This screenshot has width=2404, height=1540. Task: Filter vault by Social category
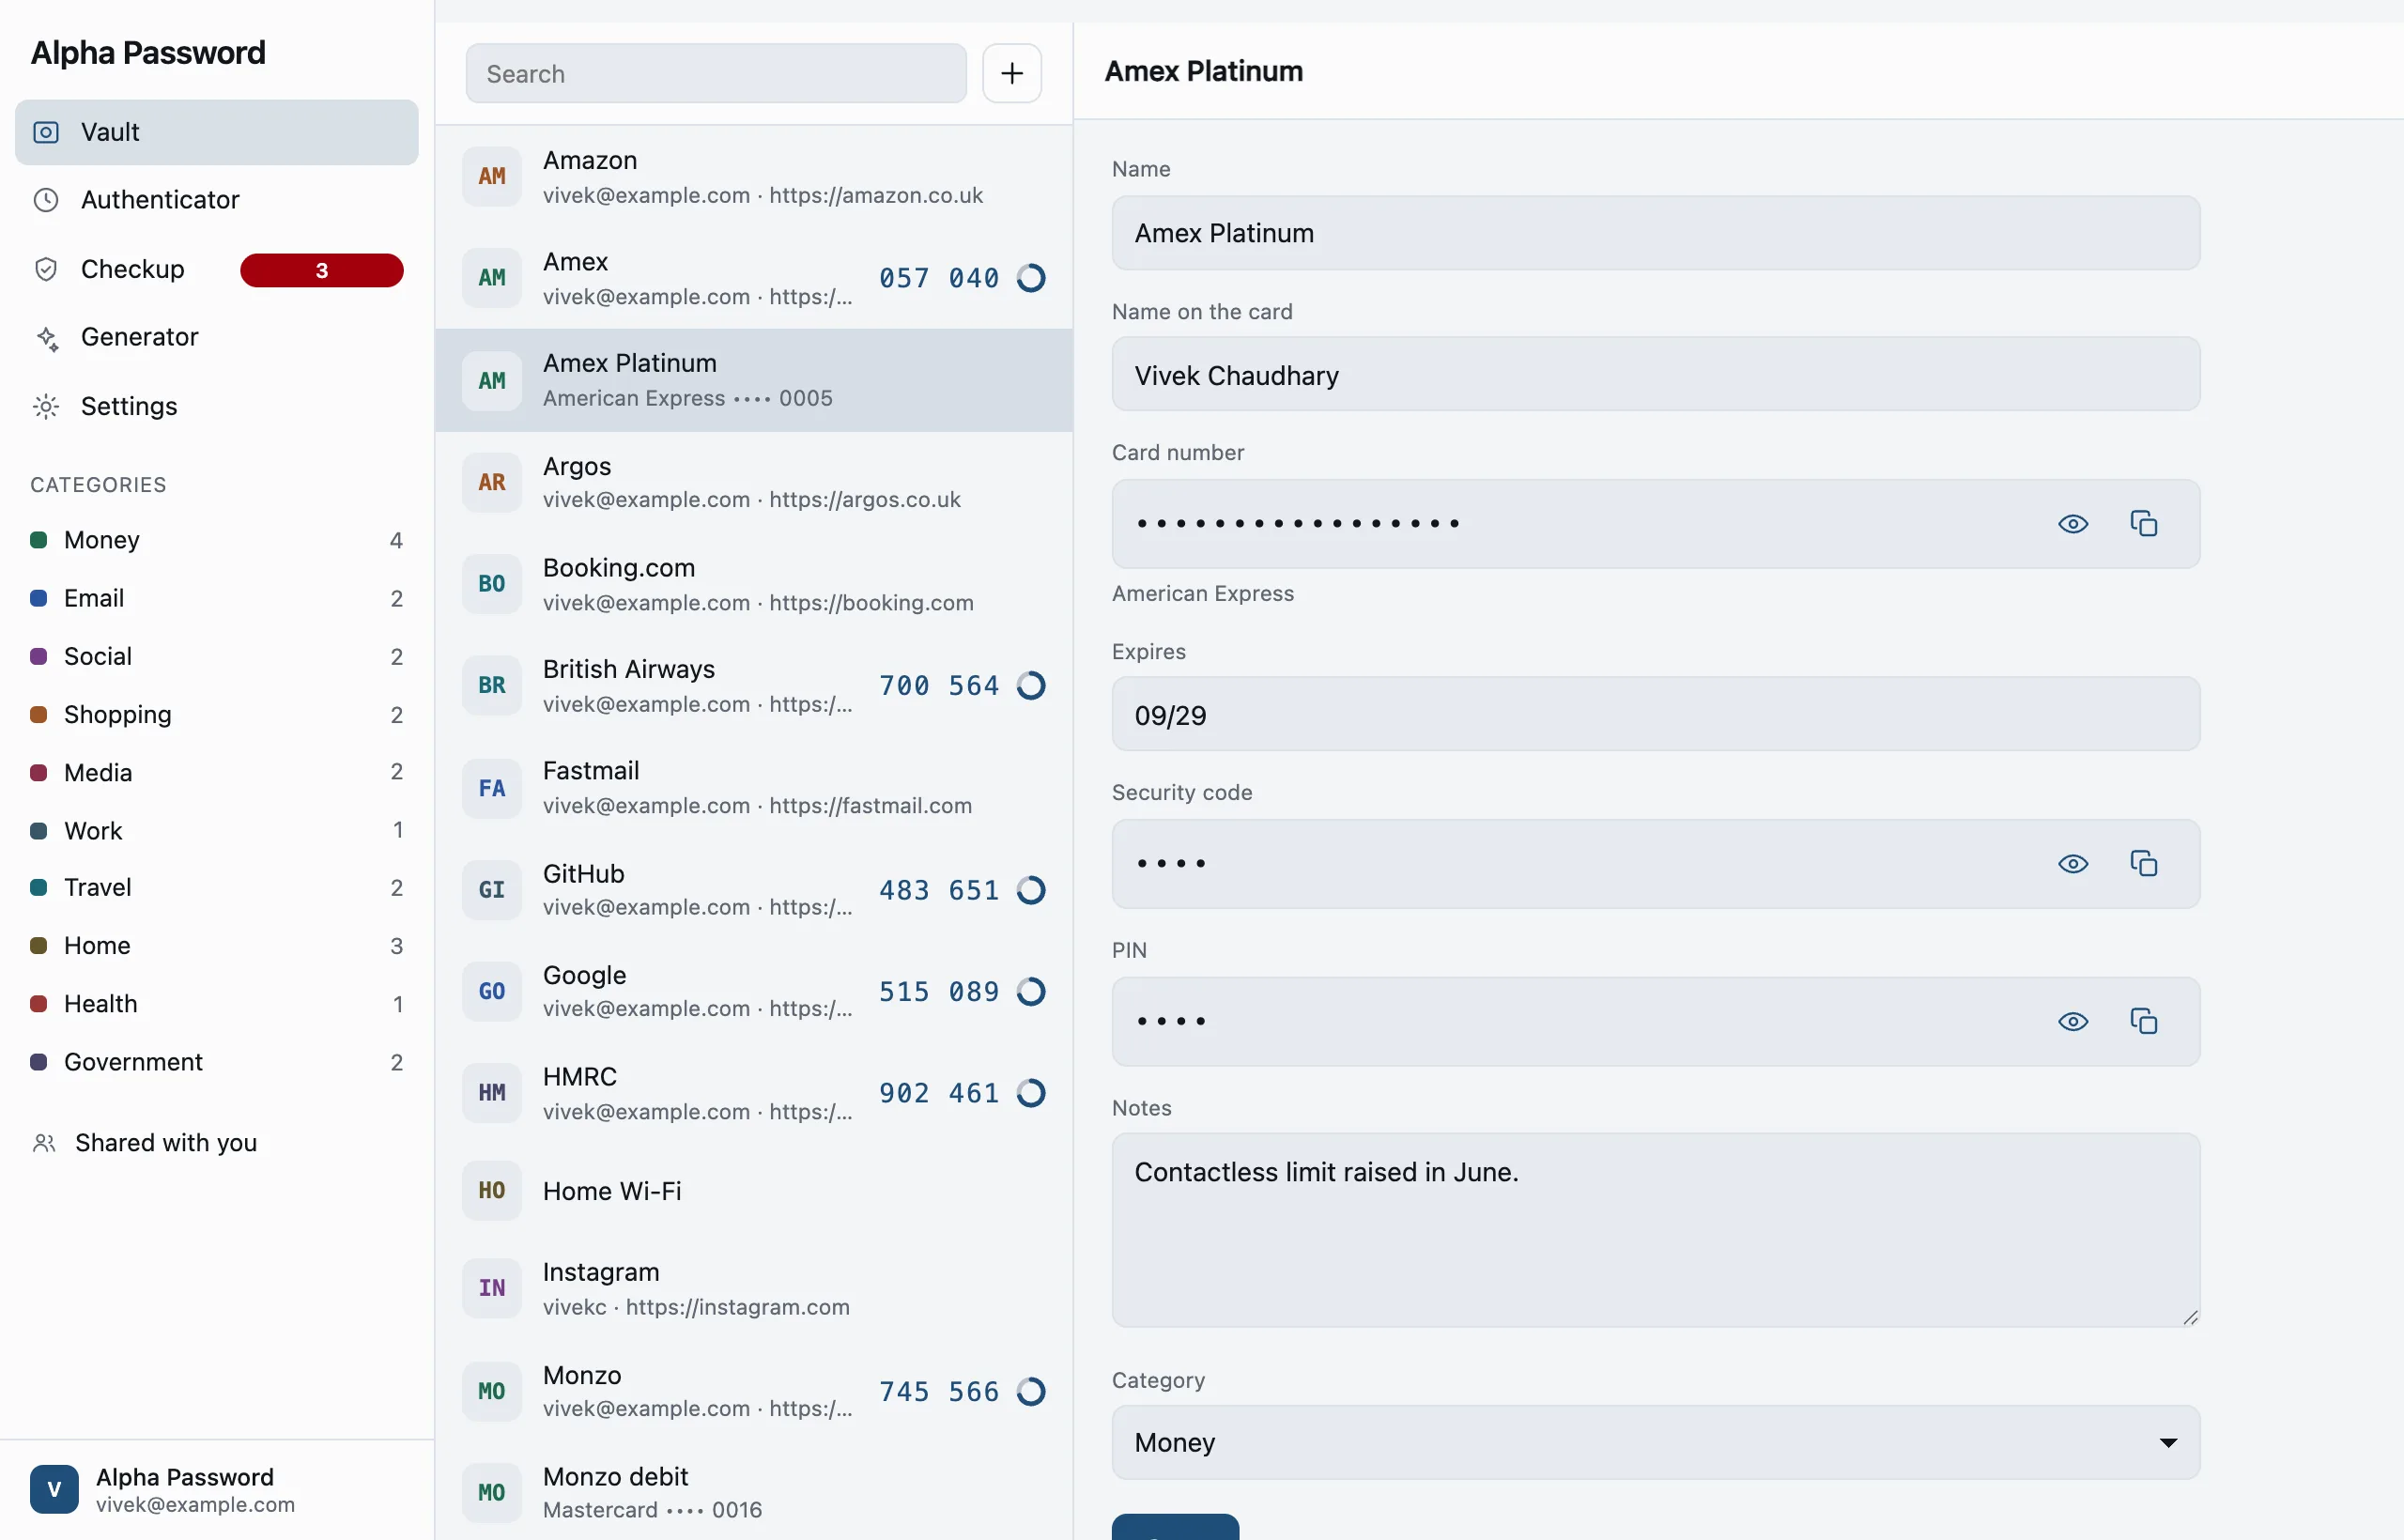pyautogui.click(x=216, y=656)
